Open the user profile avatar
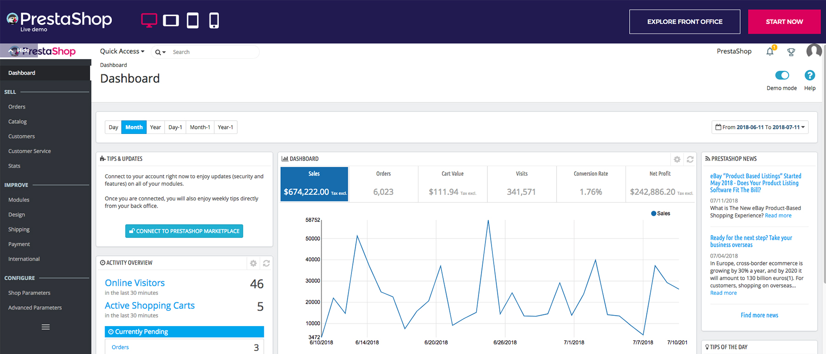This screenshot has width=826, height=354. point(814,51)
